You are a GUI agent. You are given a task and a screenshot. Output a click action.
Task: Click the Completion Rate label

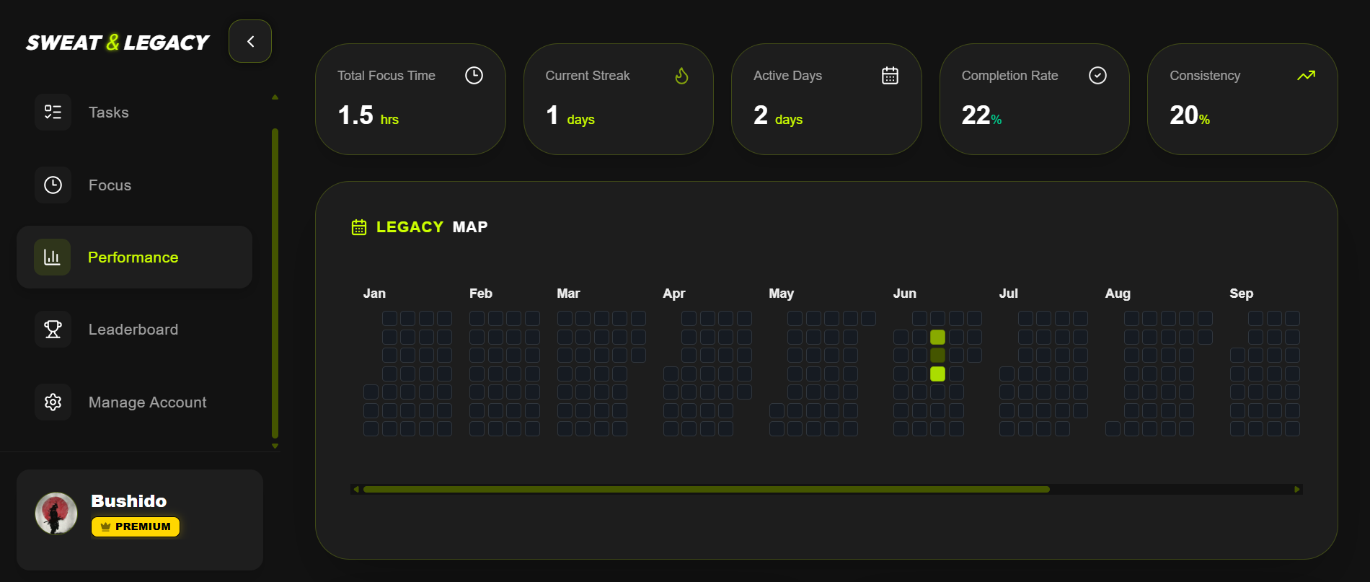click(x=1009, y=76)
